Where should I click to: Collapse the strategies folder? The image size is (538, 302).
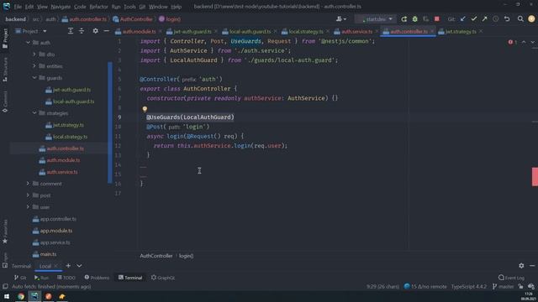[x=34, y=113]
